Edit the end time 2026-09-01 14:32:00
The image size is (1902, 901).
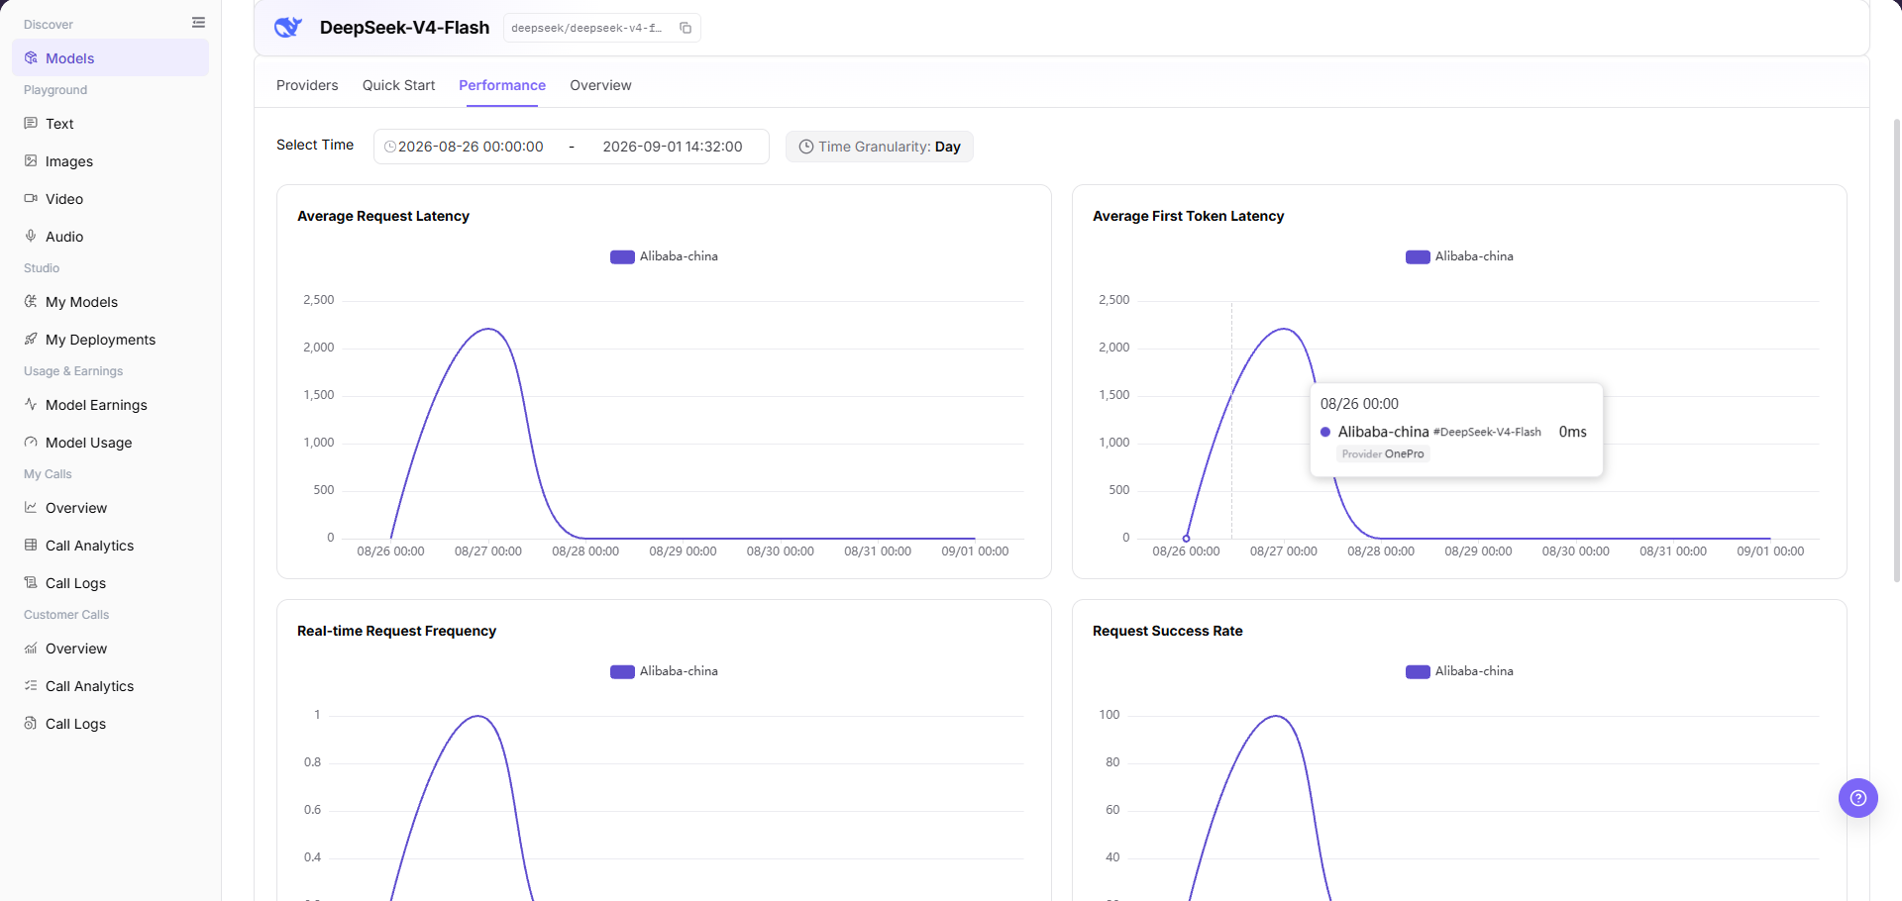click(673, 147)
